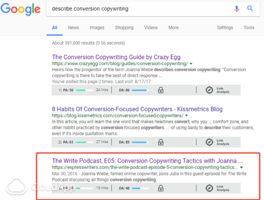The width and height of the screenshot is (264, 200).
Task: Click 'Mar 30, 2016' date in third snippet
Action: (65, 174)
